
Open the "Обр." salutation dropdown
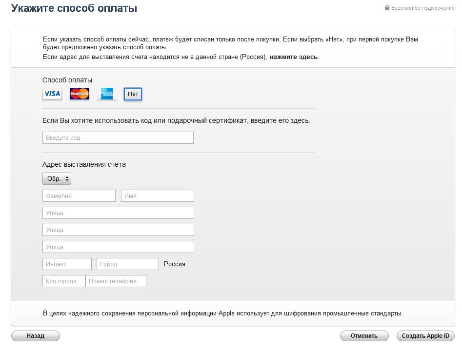coord(57,179)
